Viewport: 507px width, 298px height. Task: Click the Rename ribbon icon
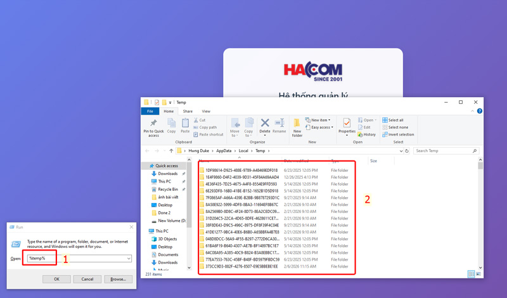click(x=279, y=123)
